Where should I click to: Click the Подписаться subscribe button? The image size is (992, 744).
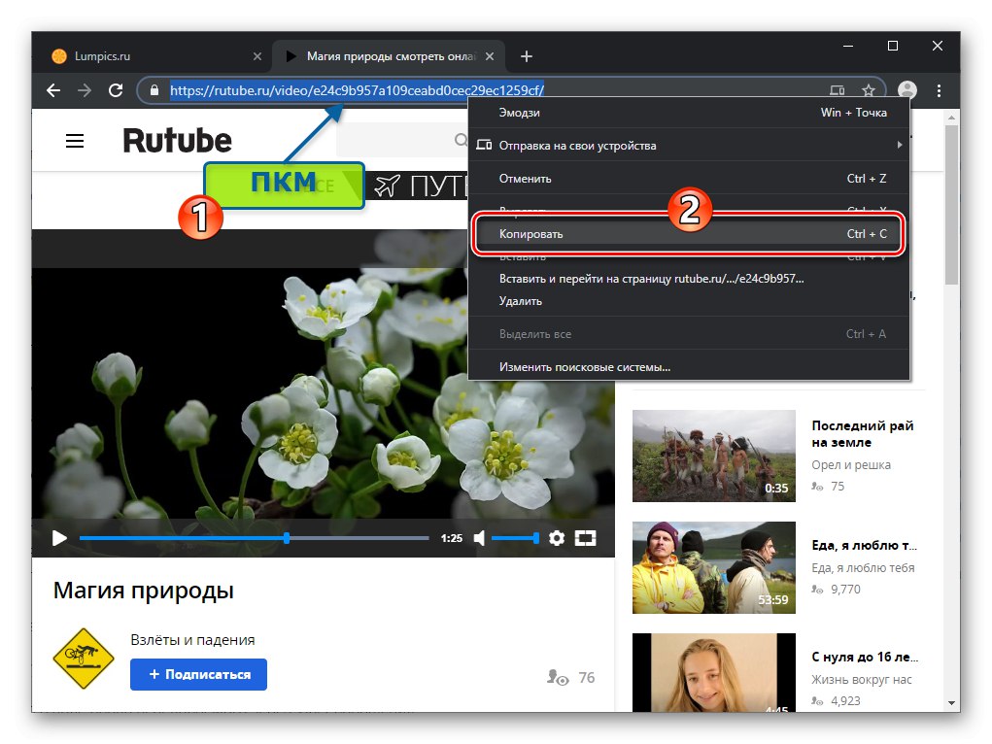[x=198, y=674]
